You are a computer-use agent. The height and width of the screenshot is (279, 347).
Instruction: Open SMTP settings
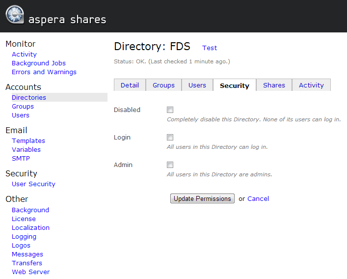21,159
